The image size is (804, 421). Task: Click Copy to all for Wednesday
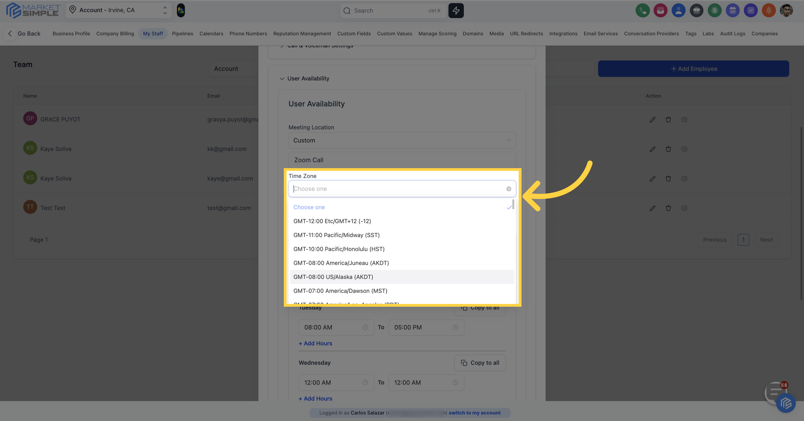tap(480, 363)
